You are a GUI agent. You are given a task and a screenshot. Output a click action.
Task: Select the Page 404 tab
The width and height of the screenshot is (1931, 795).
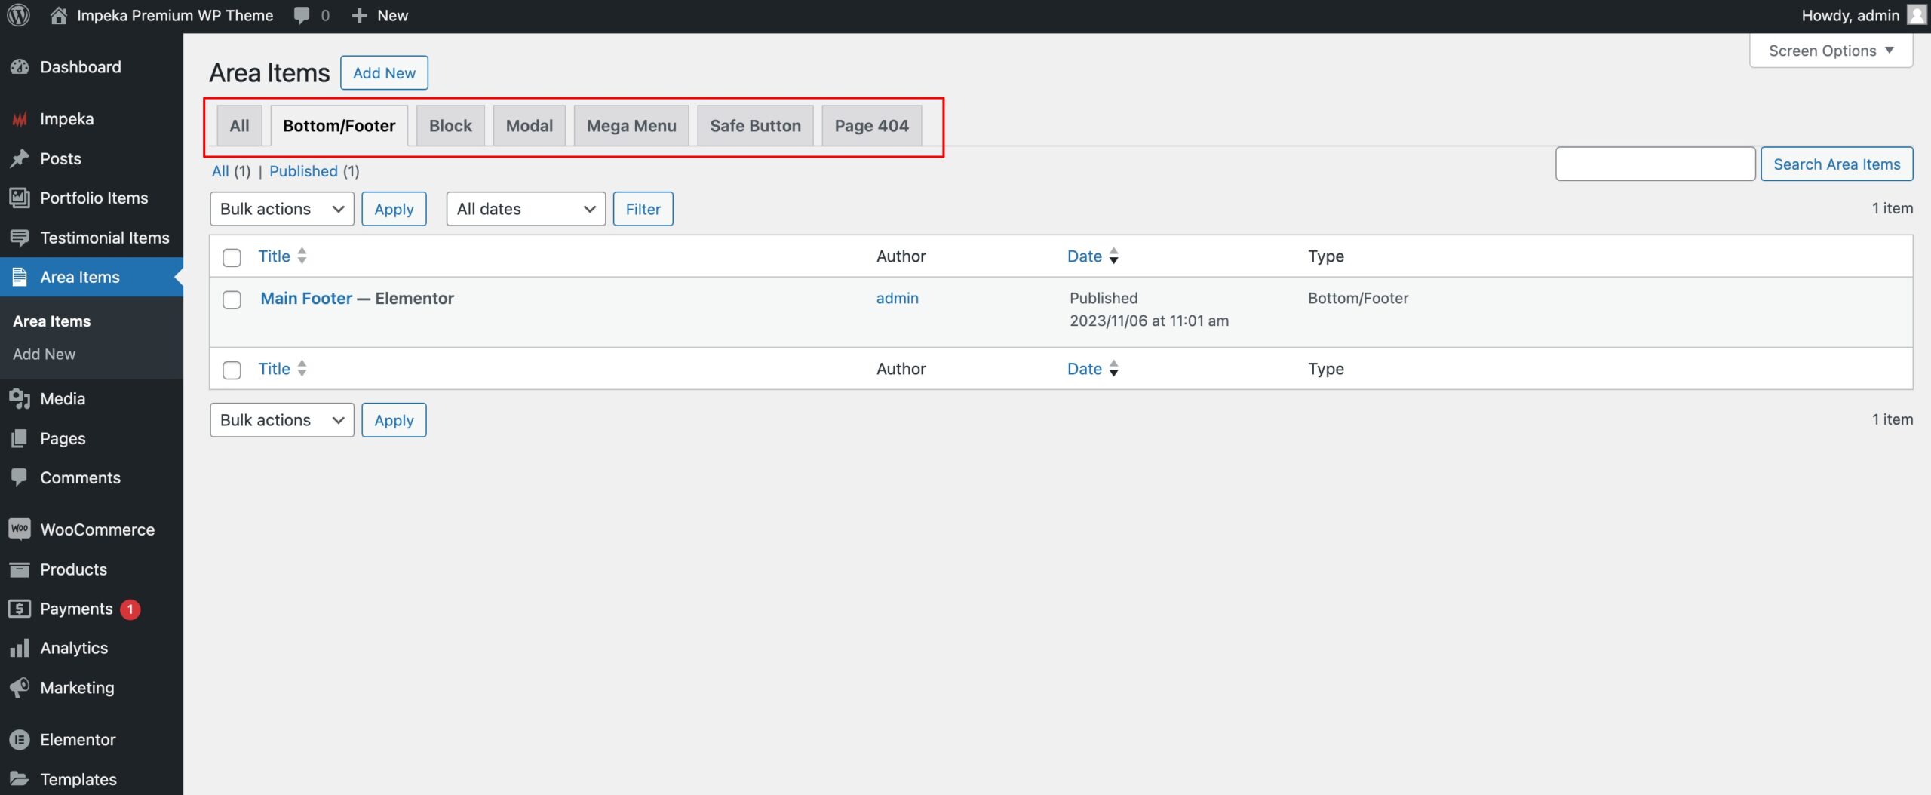tap(870, 126)
